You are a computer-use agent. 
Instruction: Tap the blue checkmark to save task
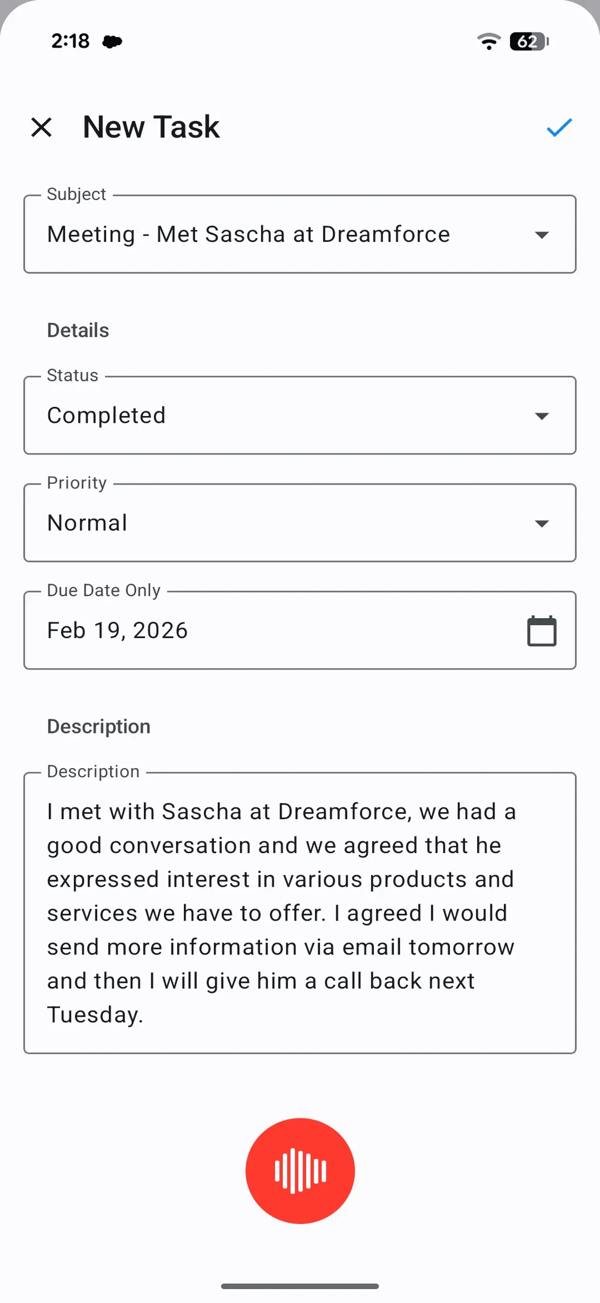559,128
